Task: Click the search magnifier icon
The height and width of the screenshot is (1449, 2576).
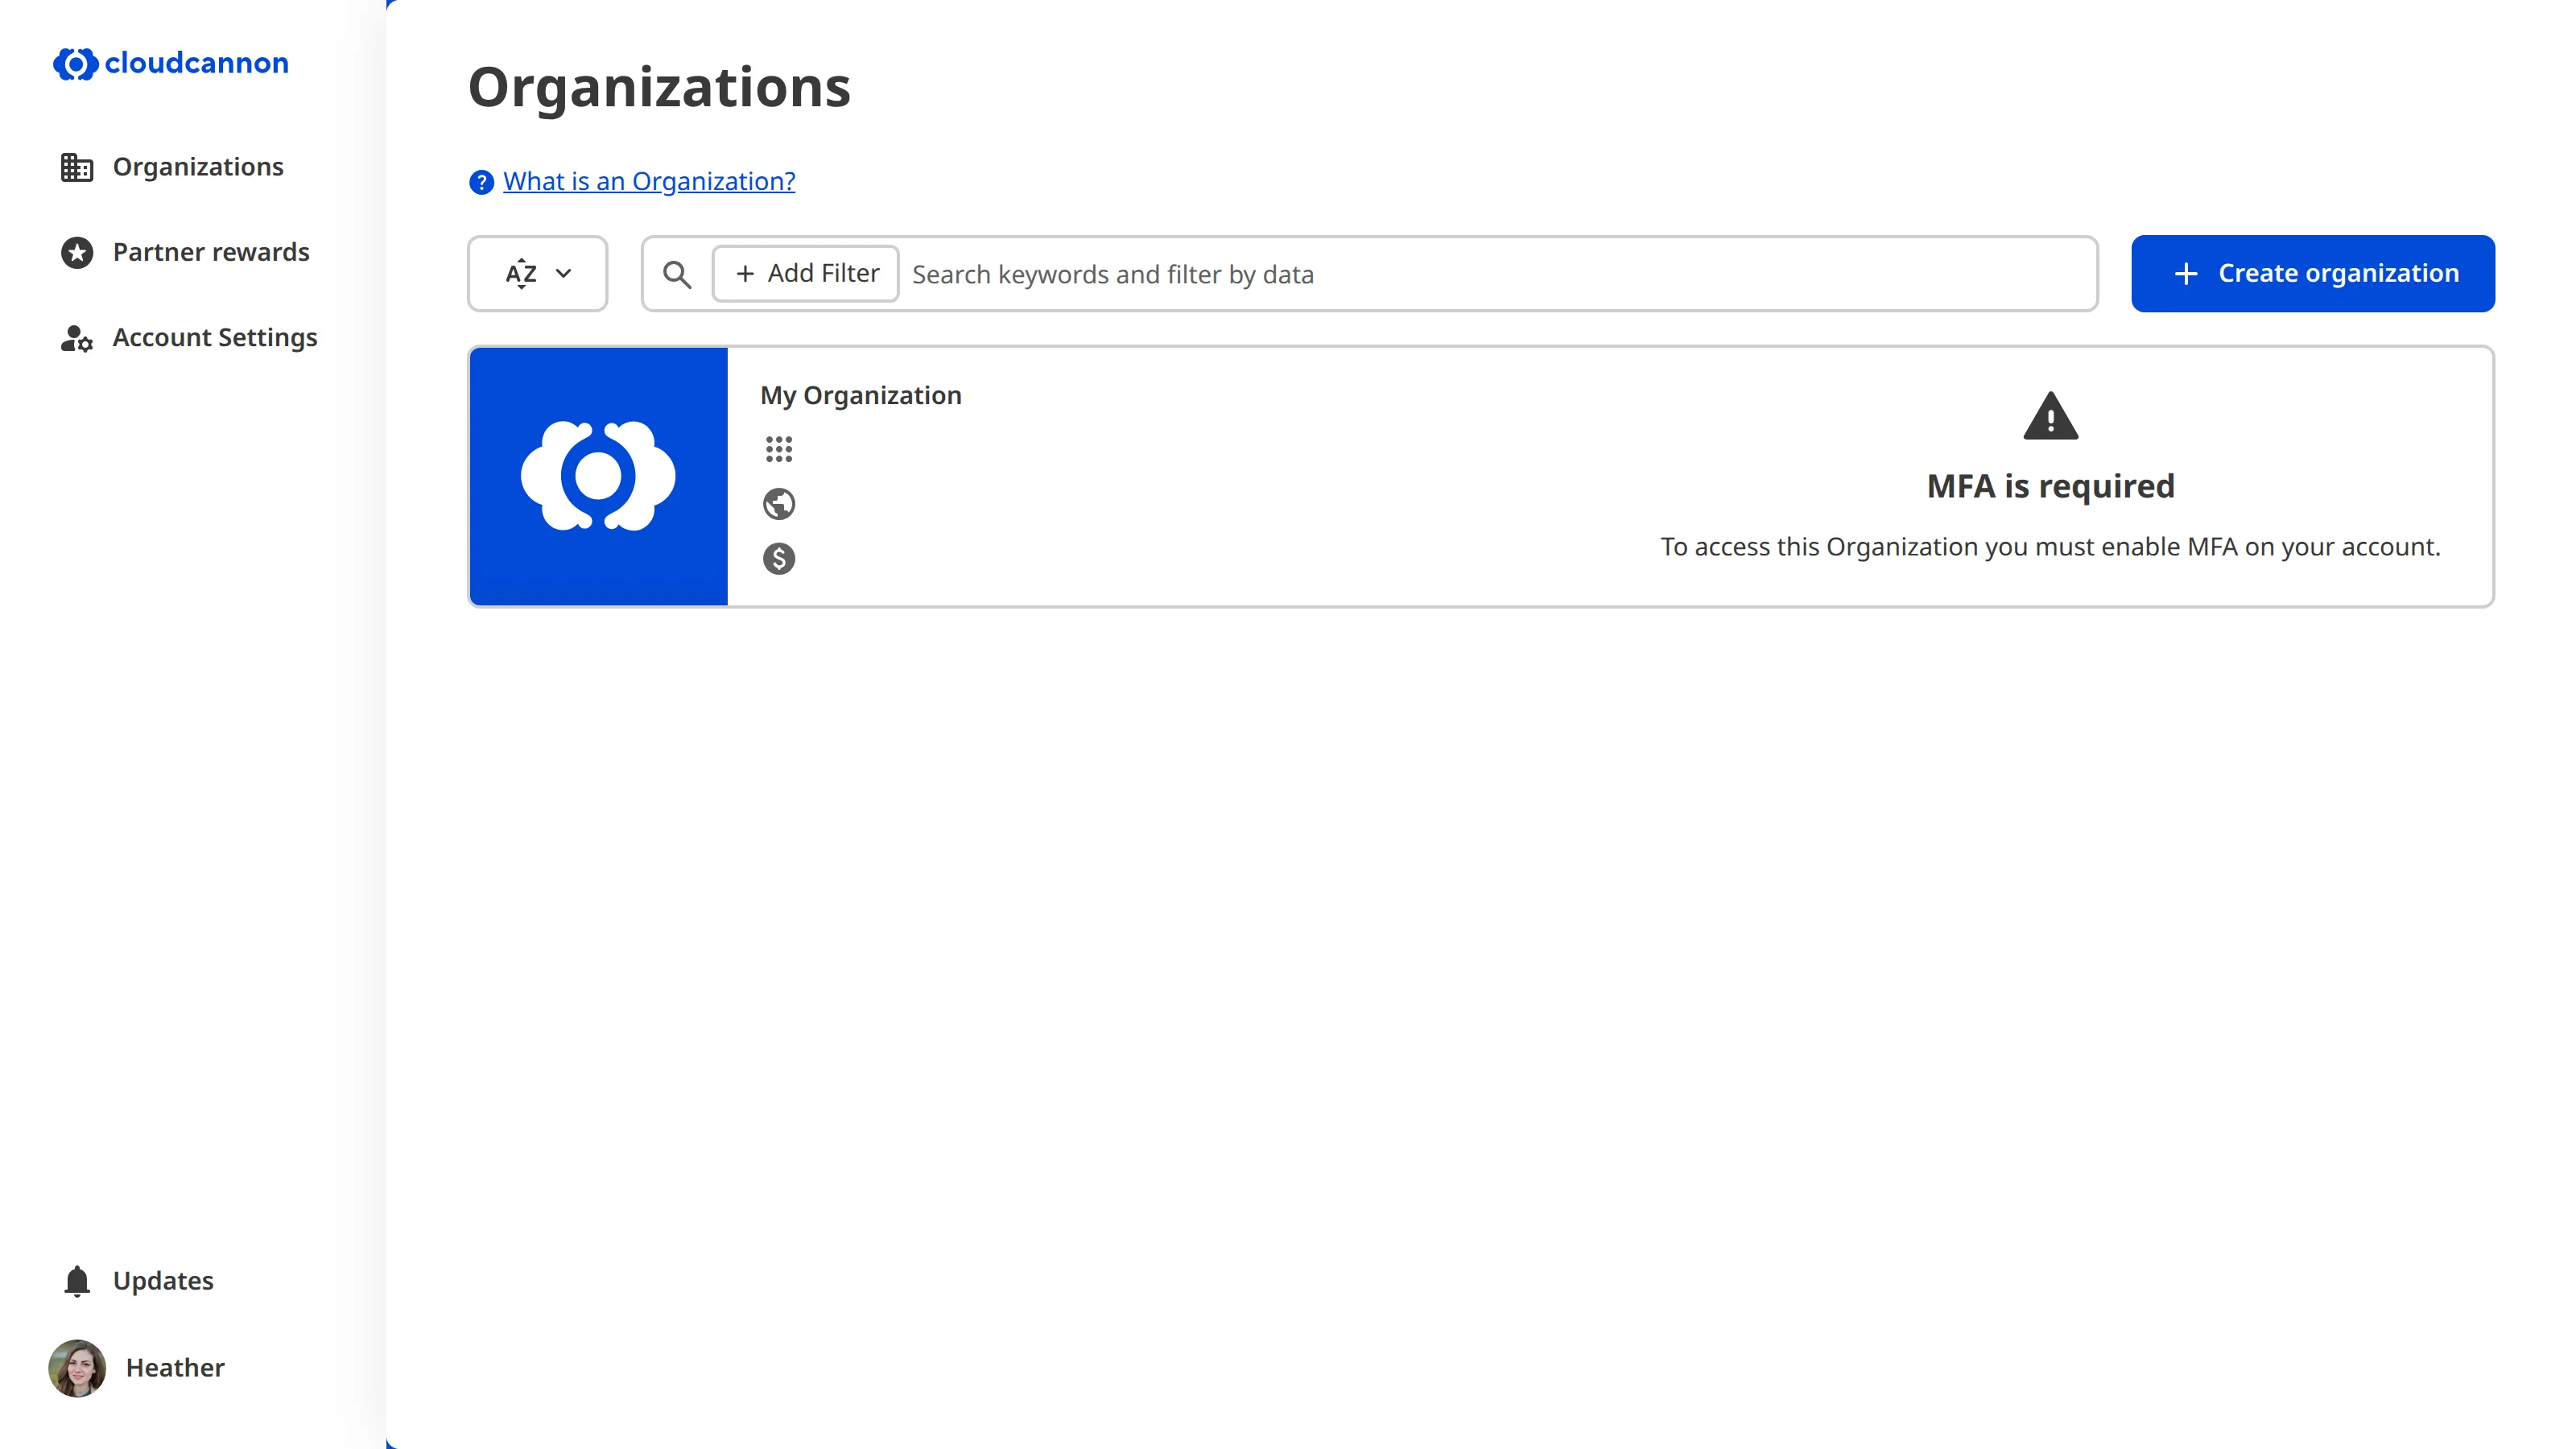Action: (x=678, y=273)
